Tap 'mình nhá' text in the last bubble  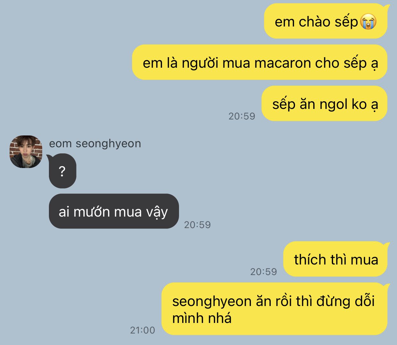pyautogui.click(x=202, y=318)
